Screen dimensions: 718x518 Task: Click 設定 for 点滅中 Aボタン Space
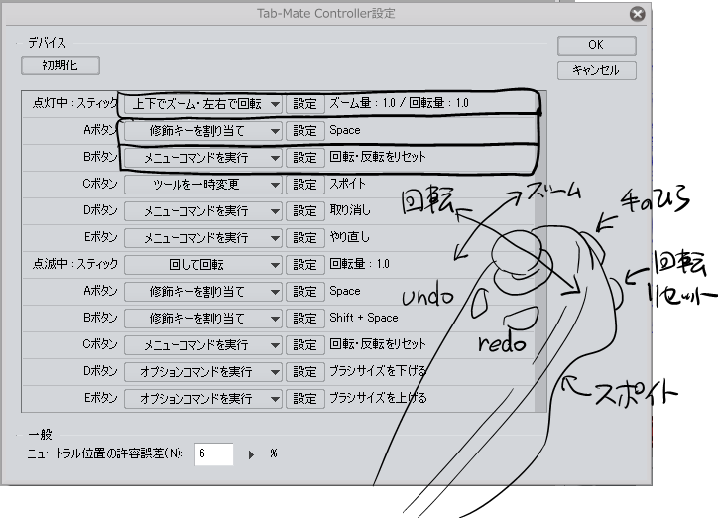pyautogui.click(x=305, y=292)
